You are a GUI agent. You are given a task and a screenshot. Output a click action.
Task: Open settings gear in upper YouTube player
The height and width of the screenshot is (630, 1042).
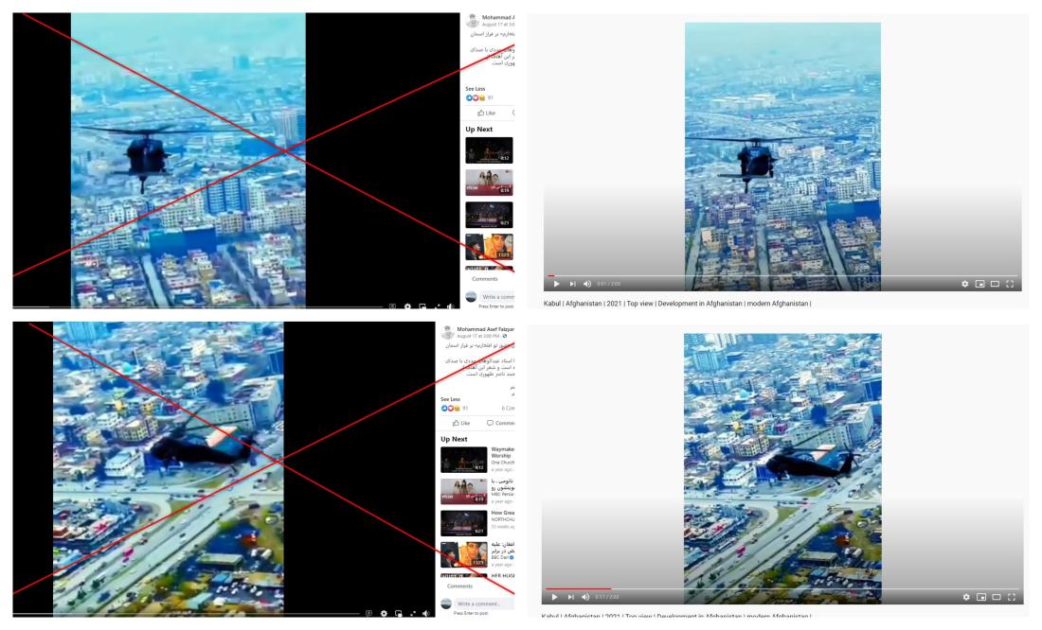point(965,284)
